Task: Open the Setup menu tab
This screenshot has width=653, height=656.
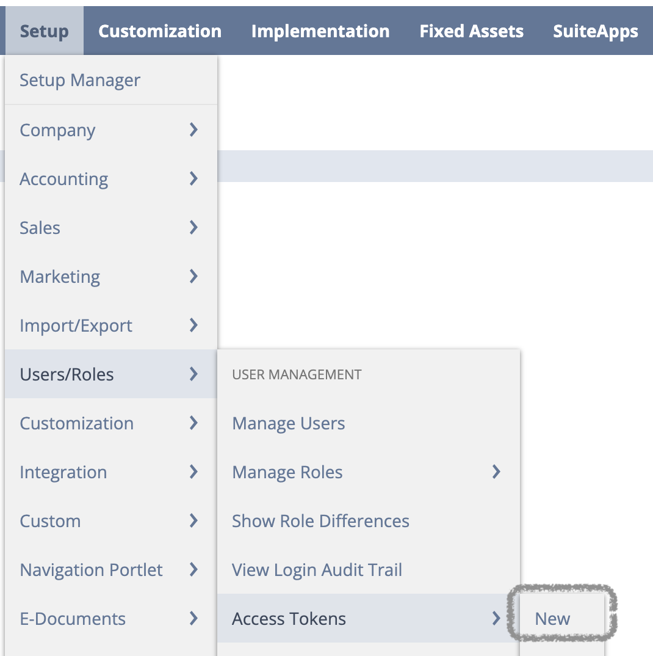Action: 45,31
